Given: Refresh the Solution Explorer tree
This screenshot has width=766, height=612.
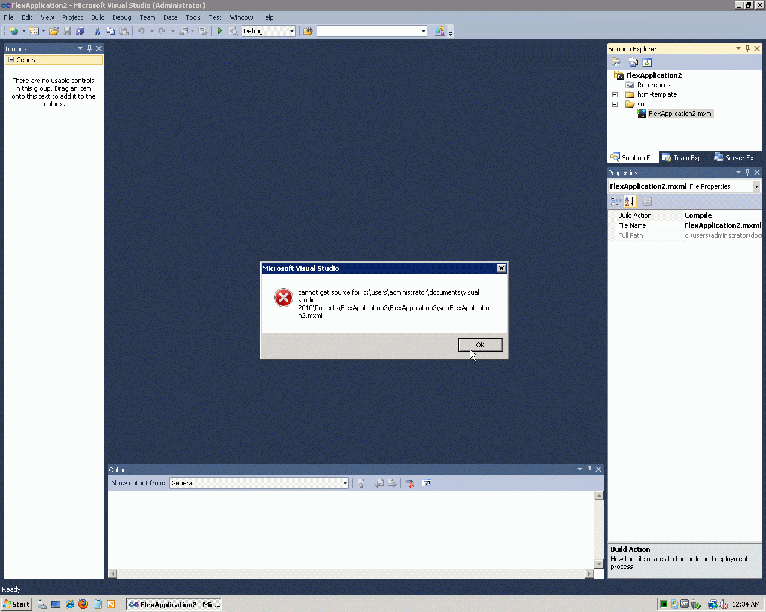Looking at the screenshot, I should tap(647, 62).
